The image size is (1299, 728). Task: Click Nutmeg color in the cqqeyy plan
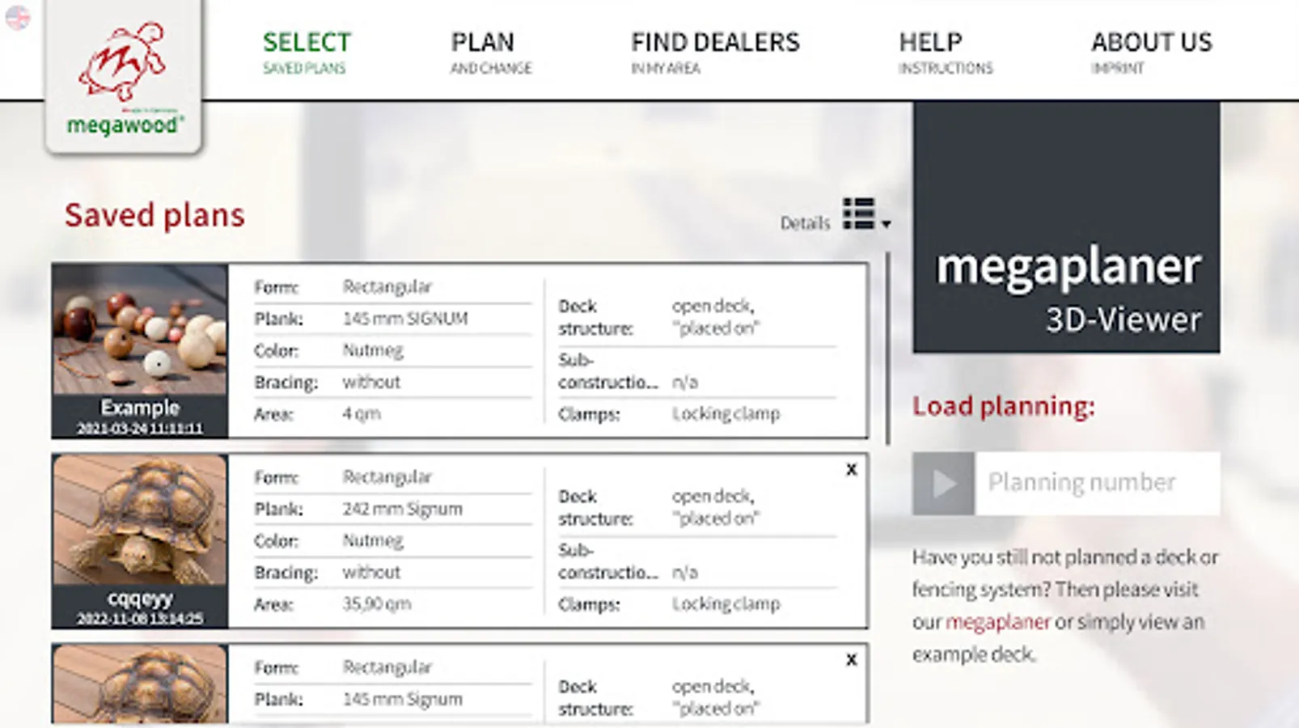(373, 540)
